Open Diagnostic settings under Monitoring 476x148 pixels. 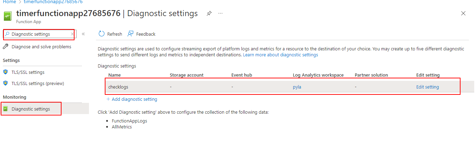click(x=31, y=109)
